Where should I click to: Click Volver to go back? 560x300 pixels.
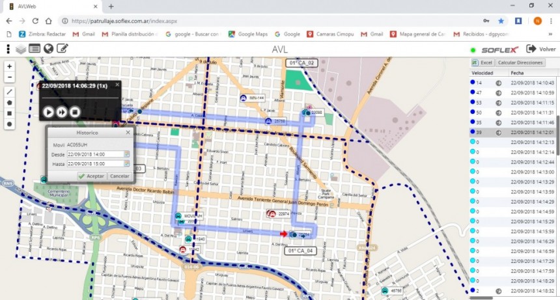pos(541,49)
